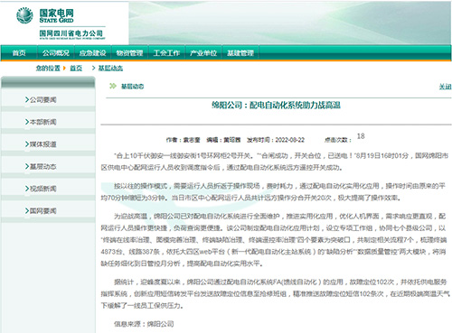Open 本部新闻 in the sidebar
This screenshot has width=452, height=333.
point(43,122)
